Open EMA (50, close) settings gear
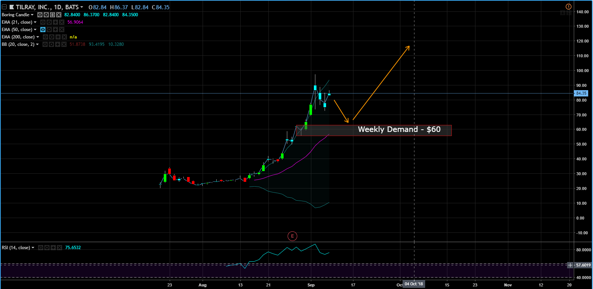 coord(49,30)
